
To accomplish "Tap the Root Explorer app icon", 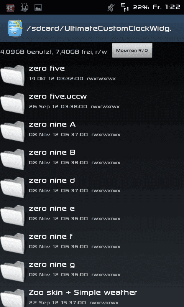I will tap(15, 28).
